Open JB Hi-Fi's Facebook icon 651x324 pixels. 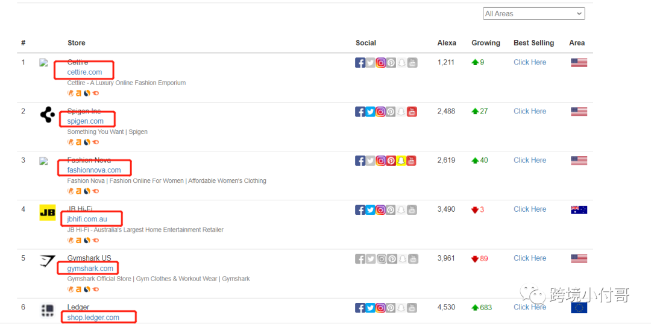tap(360, 210)
